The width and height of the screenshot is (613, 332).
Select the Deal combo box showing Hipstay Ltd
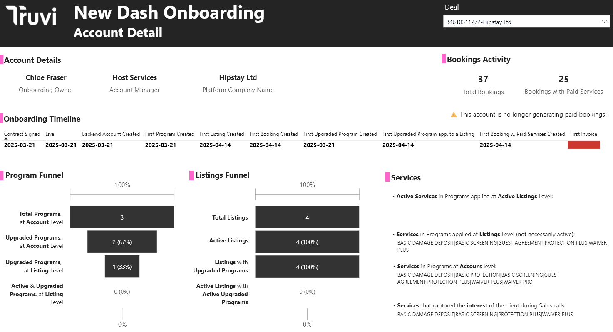pyautogui.click(x=520, y=22)
